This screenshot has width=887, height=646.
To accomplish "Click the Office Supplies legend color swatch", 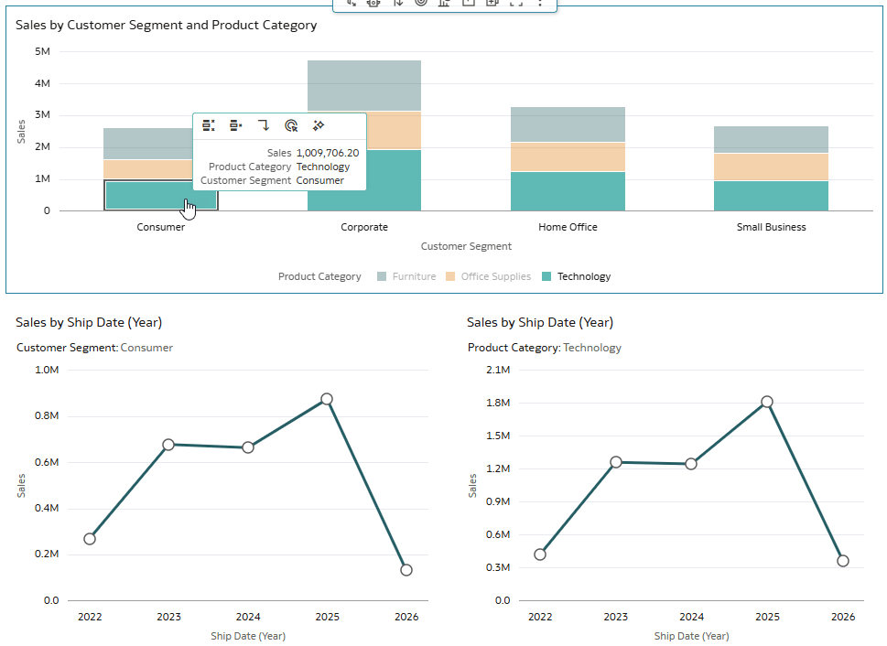I will coord(450,276).
